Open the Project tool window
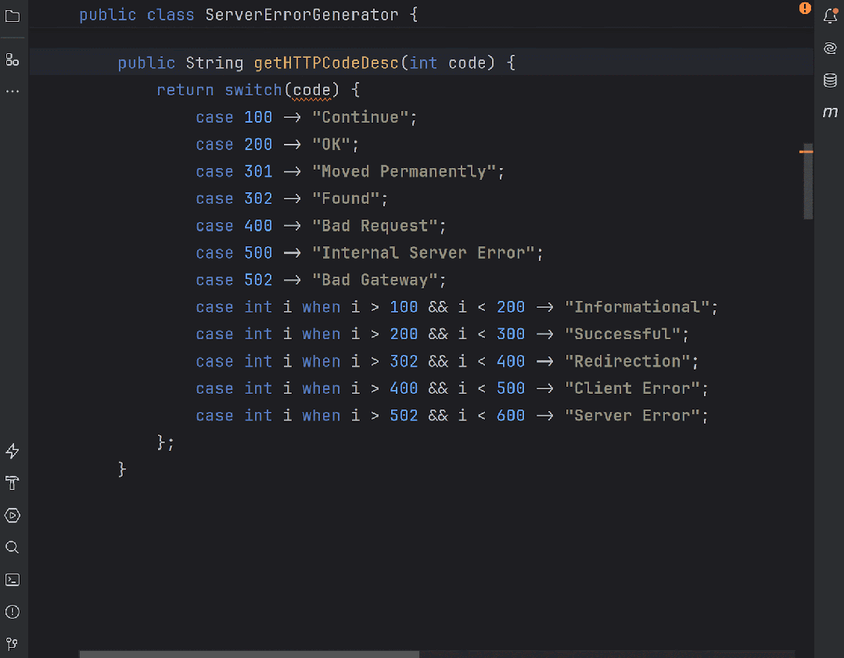Image resolution: width=844 pixels, height=658 pixels. point(12,16)
